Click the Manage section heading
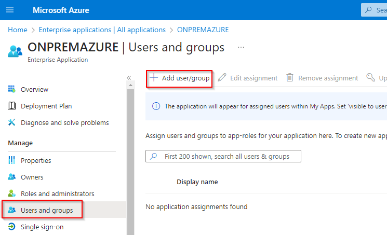Viewport: 387px width, 235px height. (x=20, y=143)
